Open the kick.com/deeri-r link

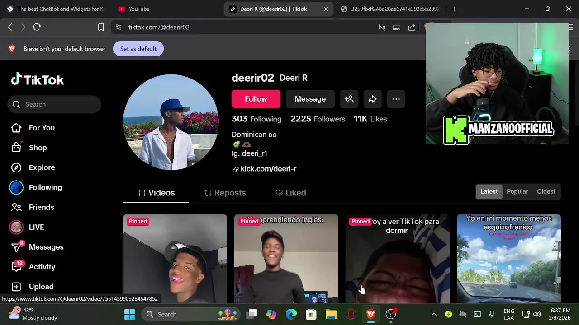(x=265, y=169)
